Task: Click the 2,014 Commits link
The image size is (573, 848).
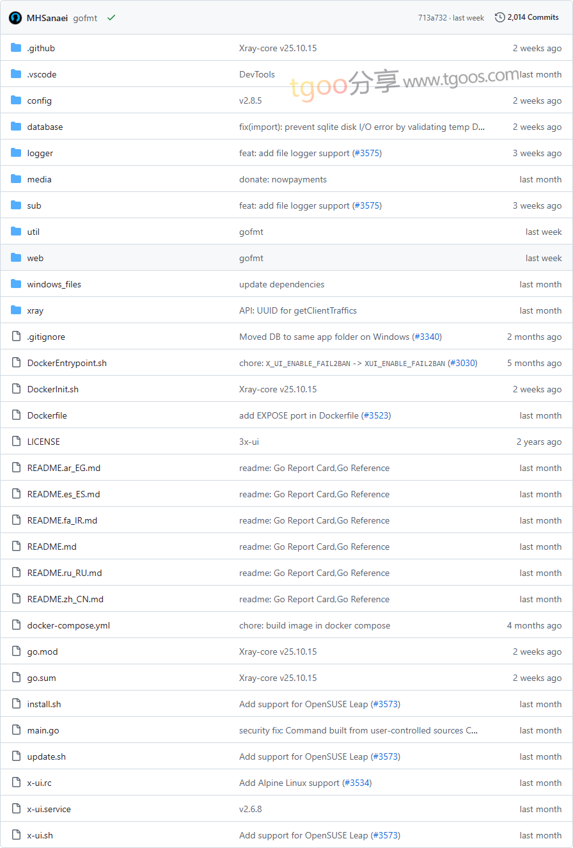Action: (533, 17)
